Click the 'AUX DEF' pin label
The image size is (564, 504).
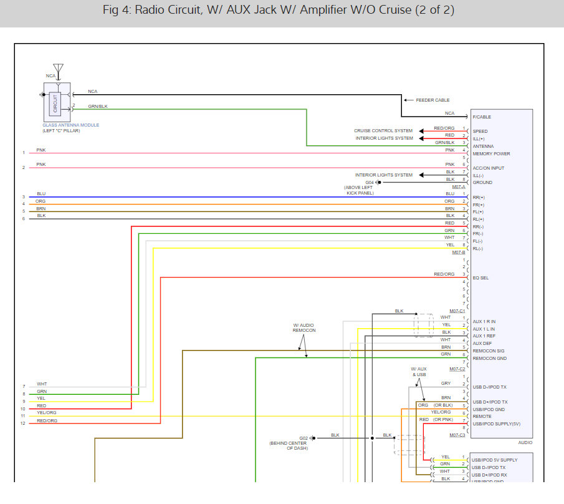pos(482,344)
